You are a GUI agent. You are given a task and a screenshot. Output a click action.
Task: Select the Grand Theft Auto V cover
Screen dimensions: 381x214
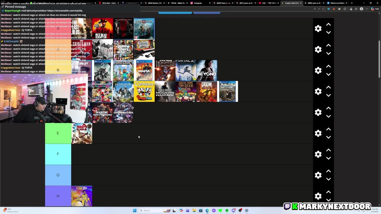(124, 49)
